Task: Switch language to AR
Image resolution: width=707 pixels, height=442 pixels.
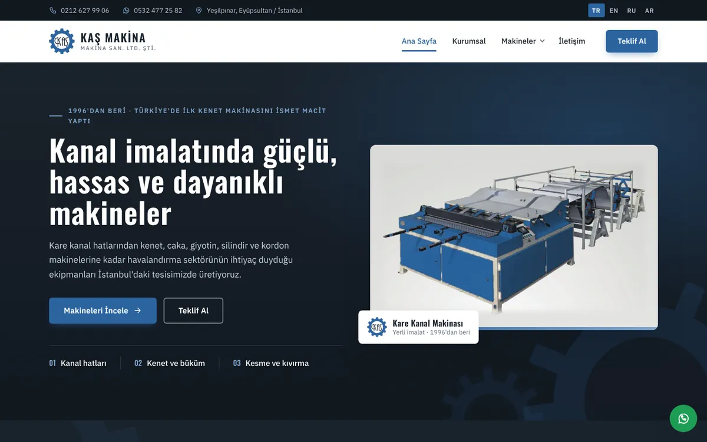Action: coord(649,11)
